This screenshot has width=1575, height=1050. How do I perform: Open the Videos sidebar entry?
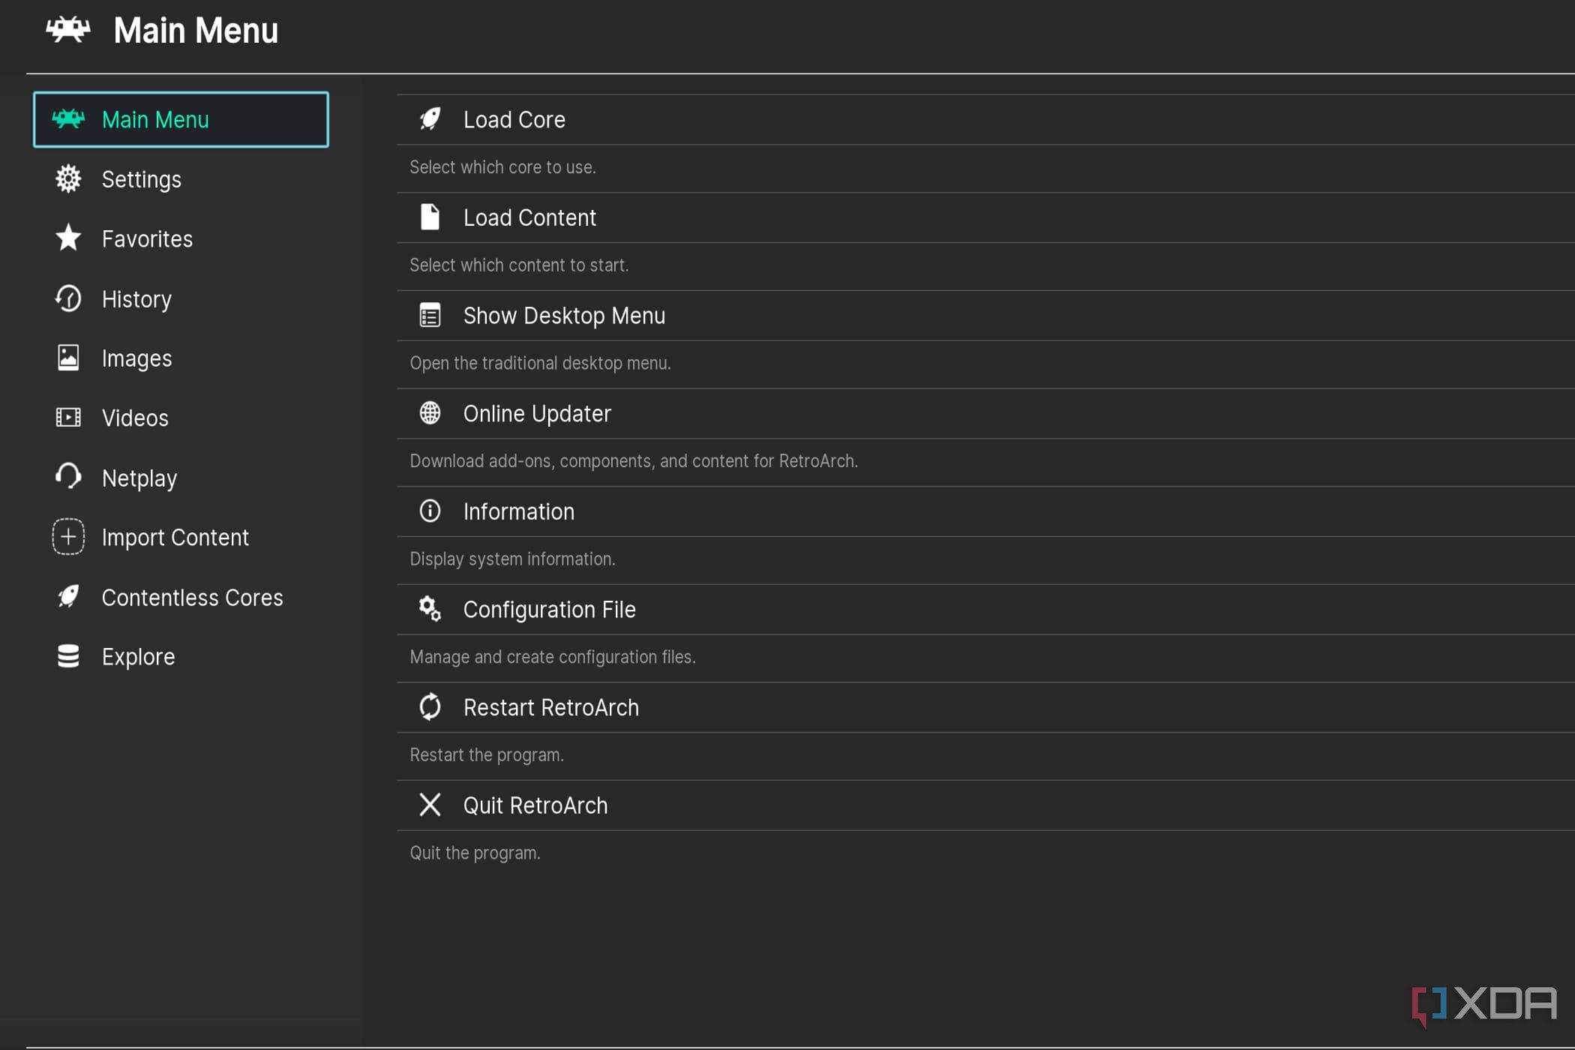tap(181, 418)
